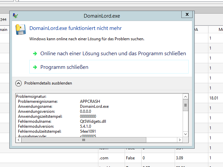The image size is (223, 167).
Task: Close the DomainLord.exe crash dialog
Action: [x=187, y=14]
